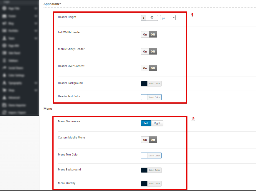Screen dimensions: 256x191
Task: Click the Custom Mobile Menu label
Action: click(x=71, y=138)
